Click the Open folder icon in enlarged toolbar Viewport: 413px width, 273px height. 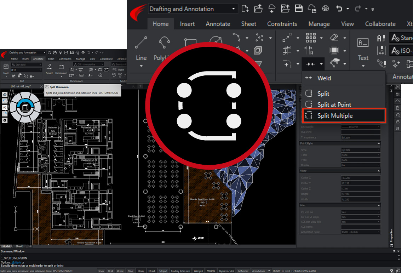click(258, 9)
